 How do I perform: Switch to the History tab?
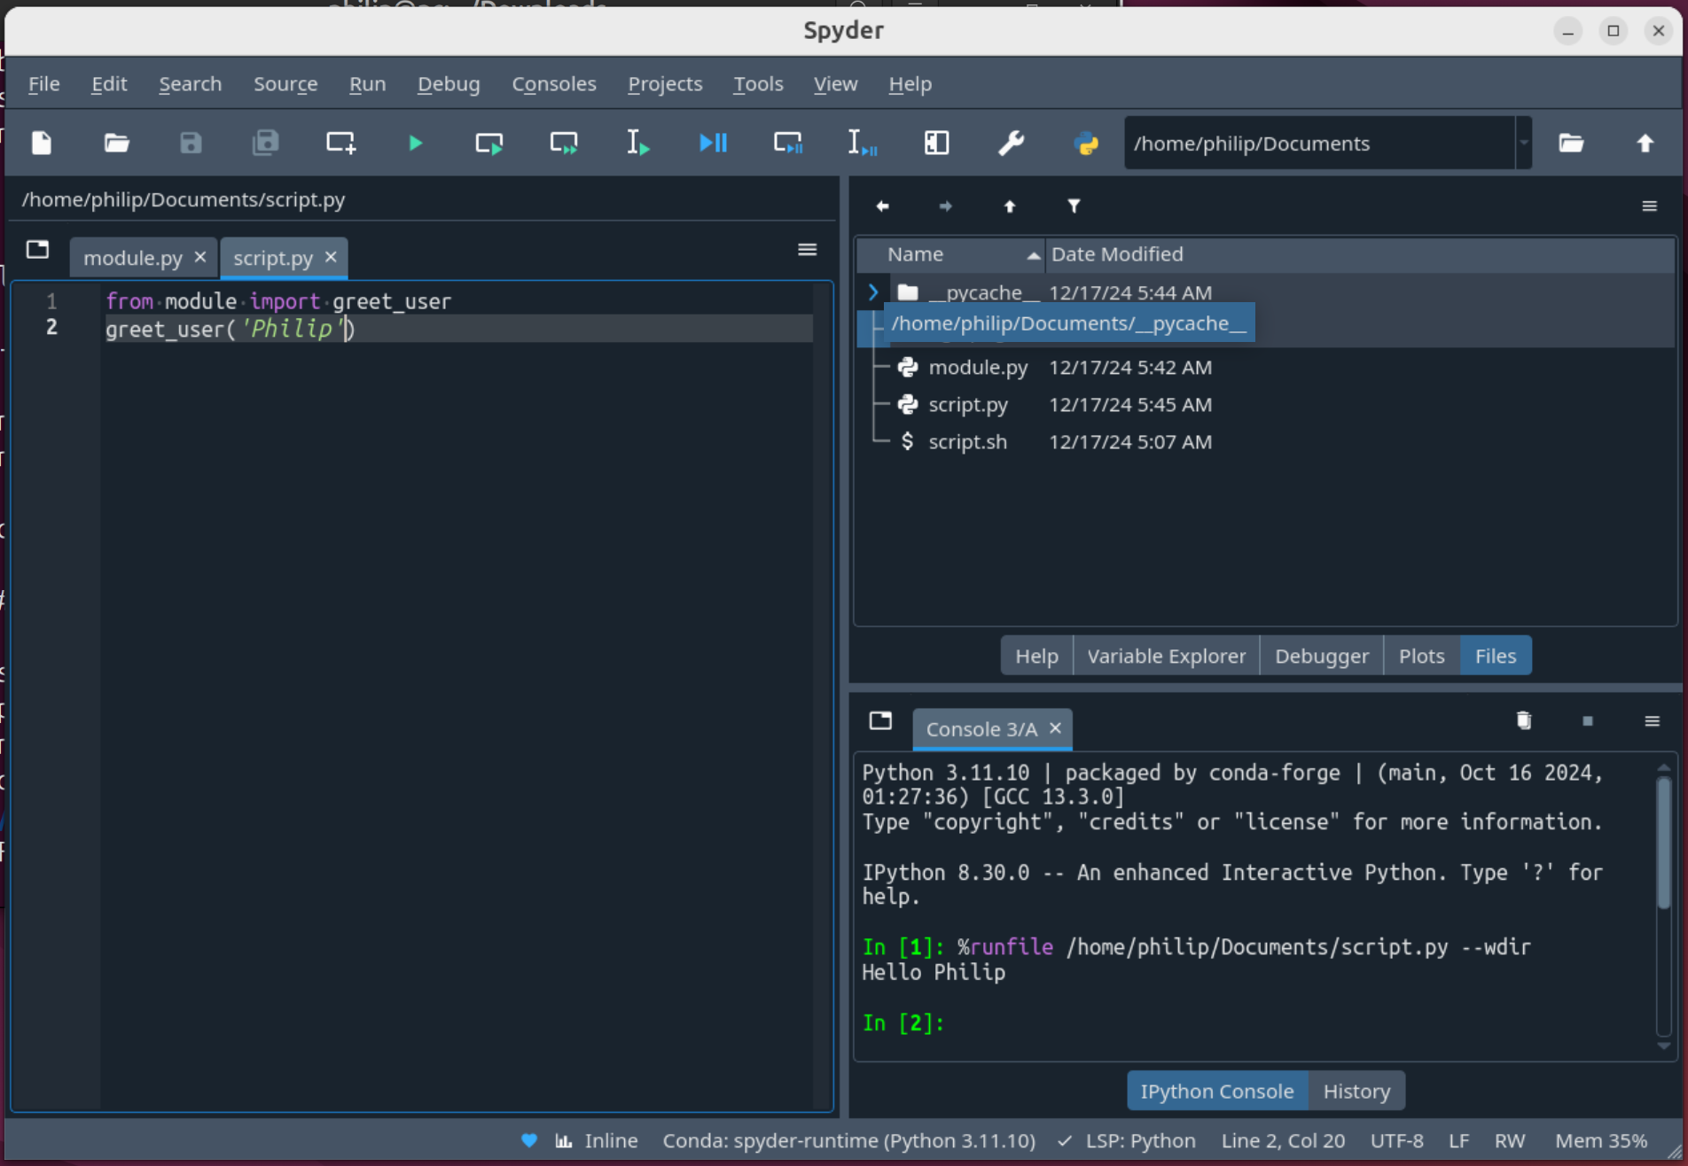(x=1356, y=1092)
